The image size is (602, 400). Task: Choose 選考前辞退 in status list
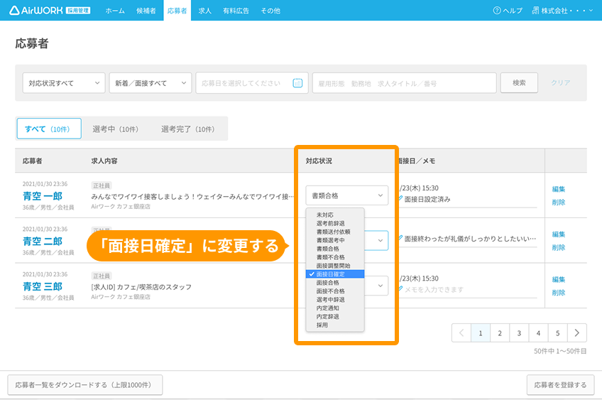335,223
